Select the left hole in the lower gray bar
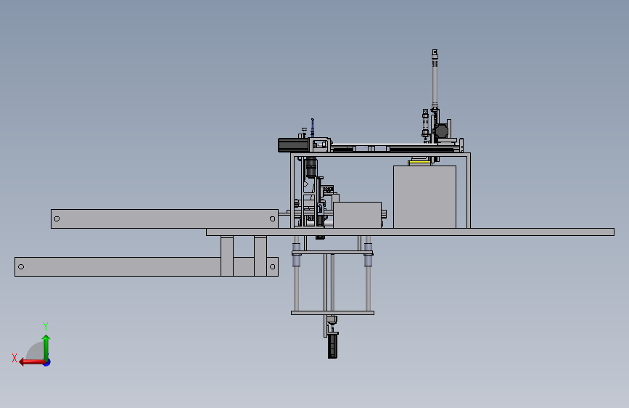Screen dimensions: 629x408 click(21, 266)
